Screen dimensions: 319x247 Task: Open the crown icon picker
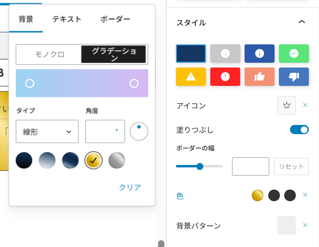[x=287, y=105]
